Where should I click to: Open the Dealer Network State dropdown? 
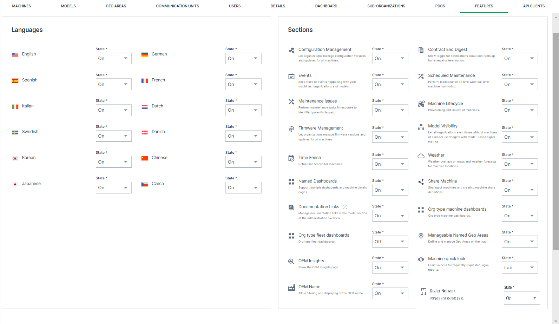point(521,298)
